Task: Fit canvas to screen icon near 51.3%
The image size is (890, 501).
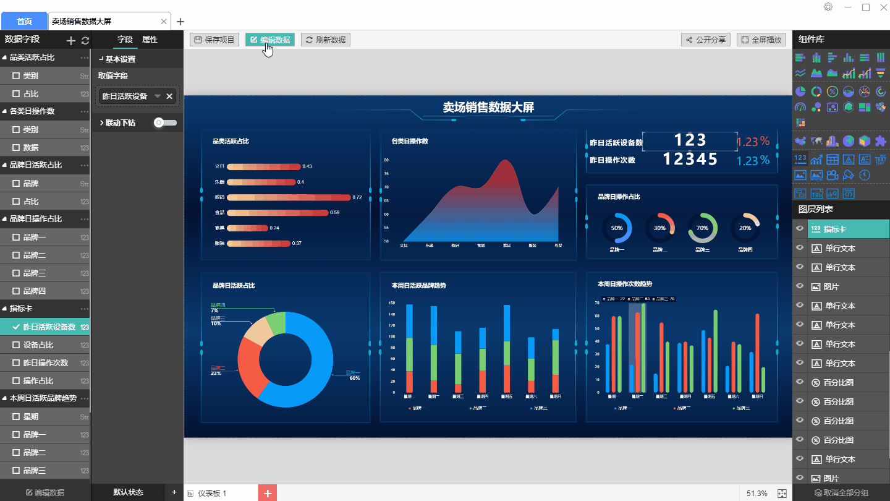Action: pyautogui.click(x=782, y=493)
